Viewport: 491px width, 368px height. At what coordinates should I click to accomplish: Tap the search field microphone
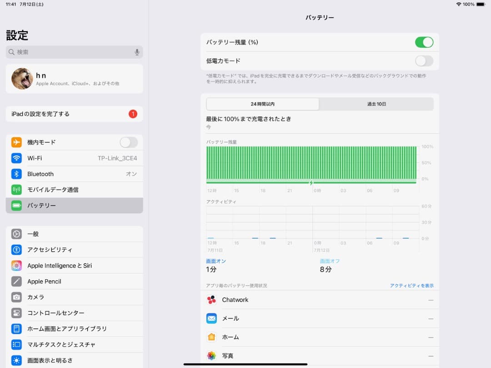137,51
